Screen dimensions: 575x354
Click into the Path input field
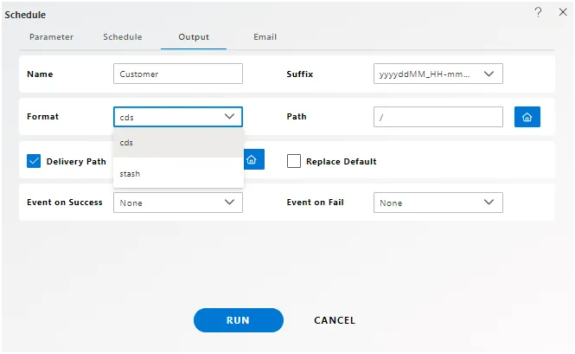click(438, 117)
